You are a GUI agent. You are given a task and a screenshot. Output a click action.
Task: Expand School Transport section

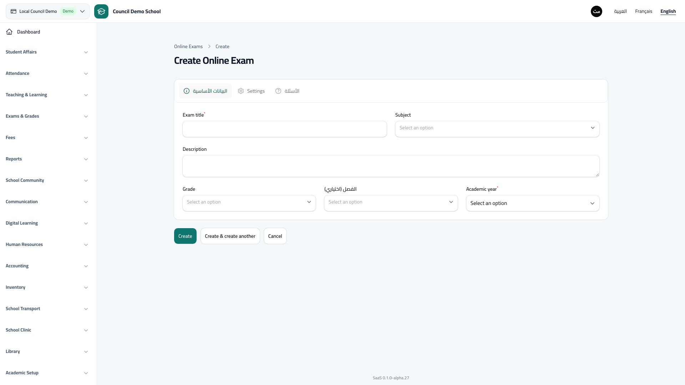point(47,309)
